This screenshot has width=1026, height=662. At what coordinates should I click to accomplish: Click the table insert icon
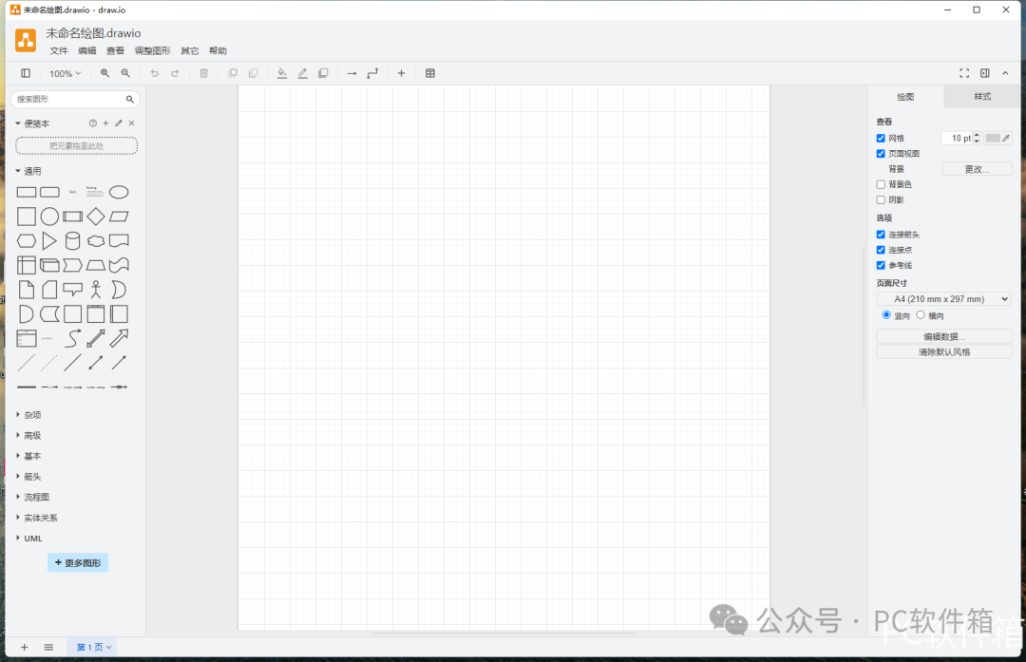(430, 73)
